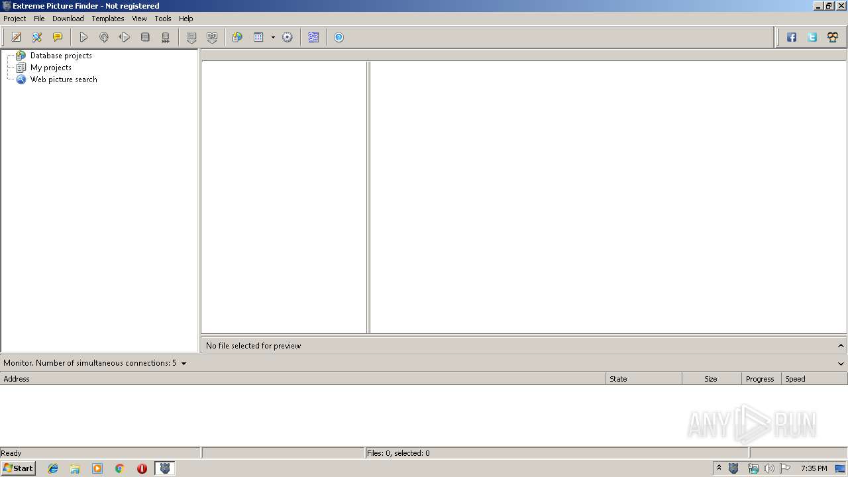
Task: Click the globe with folder toolbar icon
Action: tap(237, 38)
